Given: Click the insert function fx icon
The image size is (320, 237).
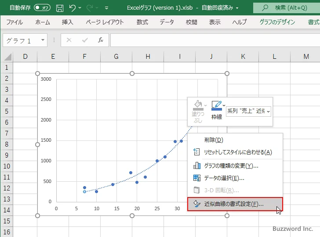Looking at the screenshot, I should 100,40.
